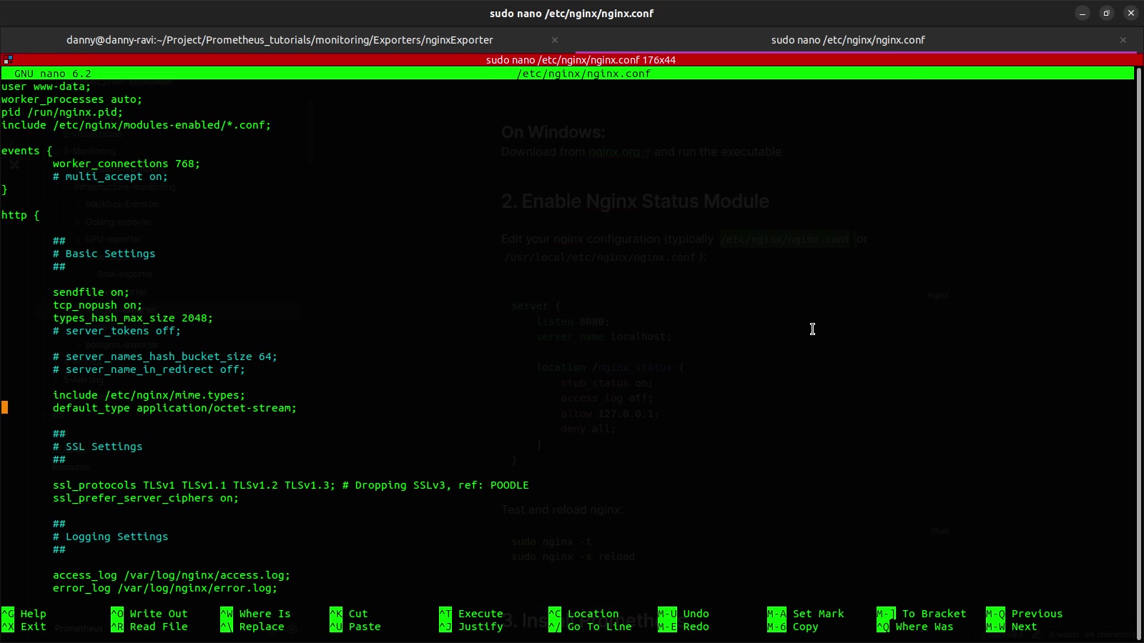Click the modules-enabled include line

pos(137,125)
